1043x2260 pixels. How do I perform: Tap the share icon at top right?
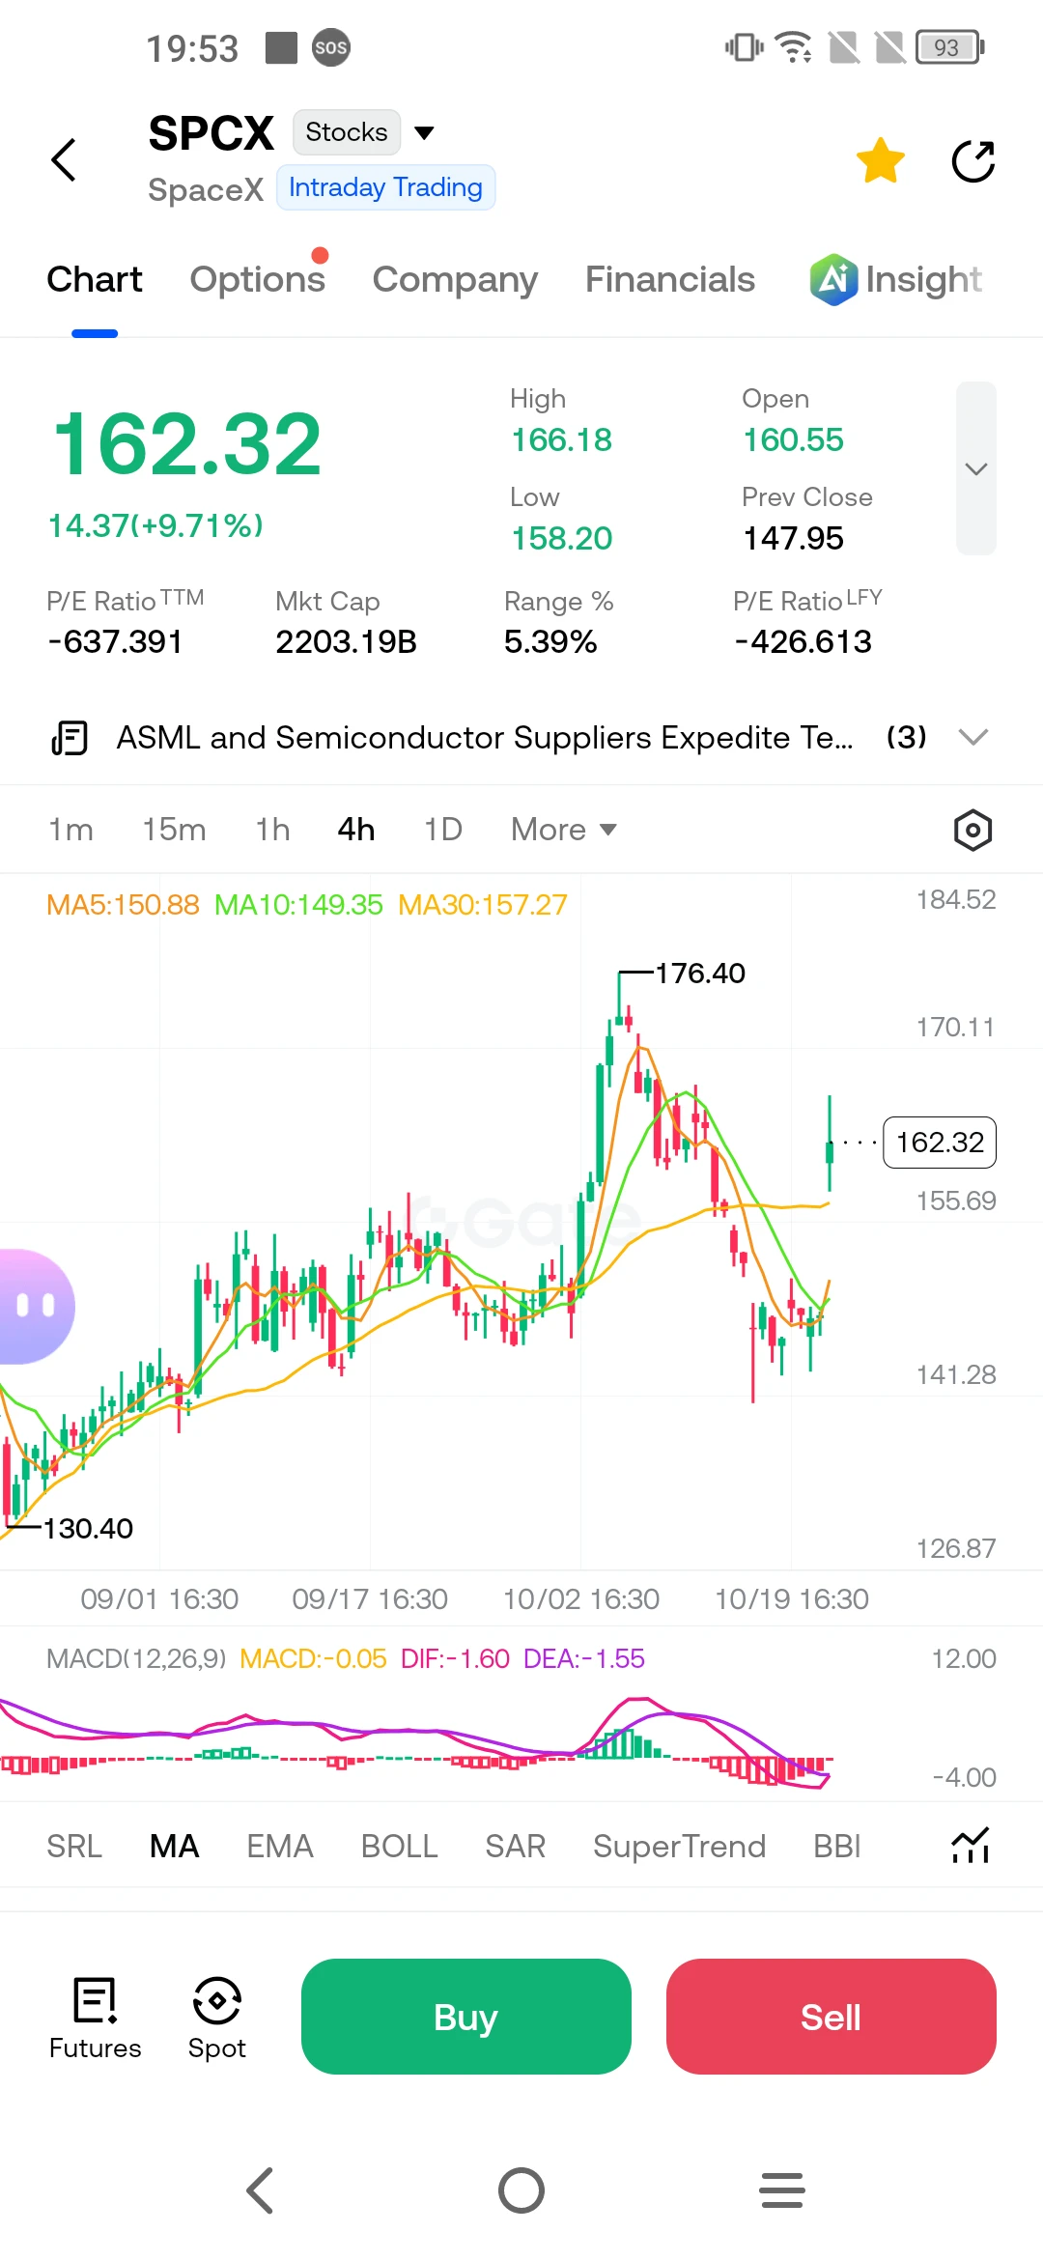coord(973,160)
